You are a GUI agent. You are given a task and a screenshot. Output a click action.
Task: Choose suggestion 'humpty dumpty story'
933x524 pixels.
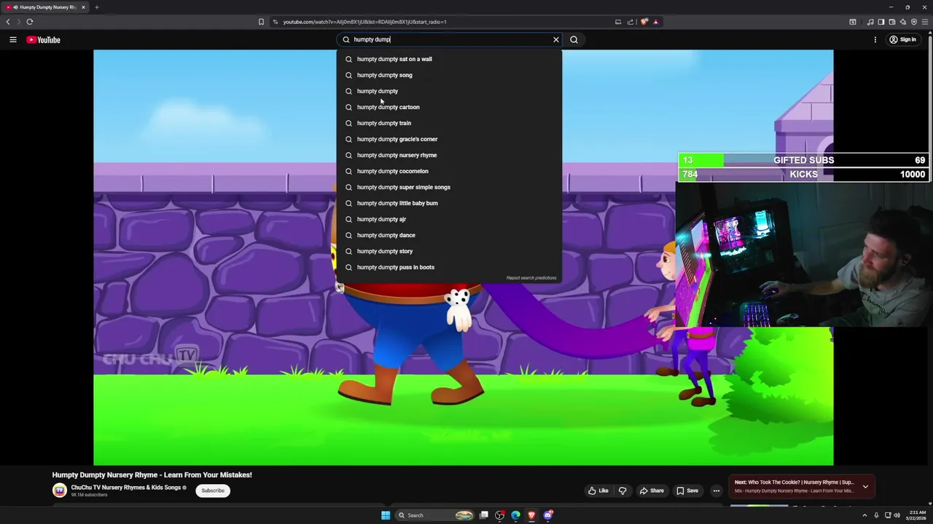tap(449, 251)
